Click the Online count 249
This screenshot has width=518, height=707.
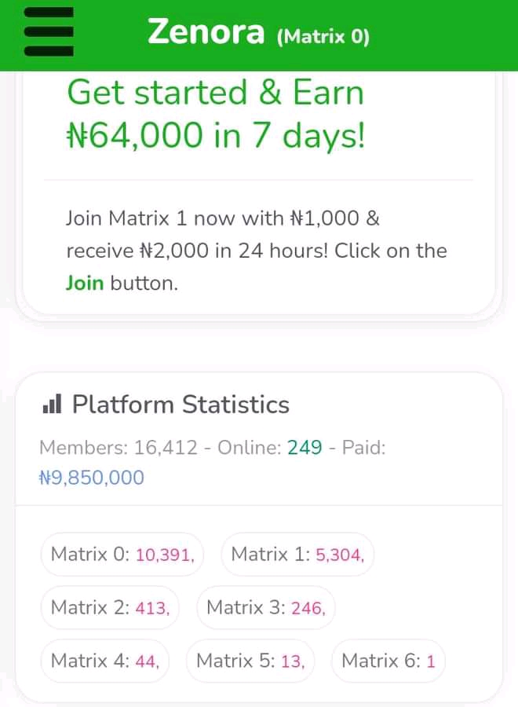(305, 448)
